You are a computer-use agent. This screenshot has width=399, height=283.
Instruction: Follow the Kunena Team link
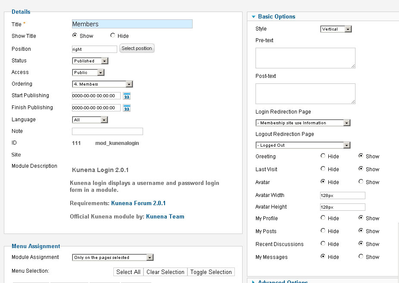click(165, 216)
